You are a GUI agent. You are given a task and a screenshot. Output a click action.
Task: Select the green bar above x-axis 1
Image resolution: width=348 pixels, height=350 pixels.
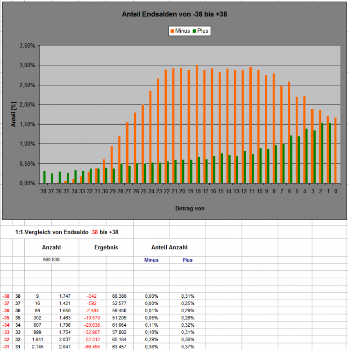[330, 153]
